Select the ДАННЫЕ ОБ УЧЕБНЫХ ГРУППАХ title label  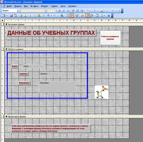tap(51, 33)
